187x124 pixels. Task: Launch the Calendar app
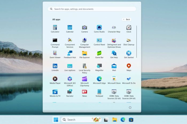pyautogui.click(x=70, y=29)
